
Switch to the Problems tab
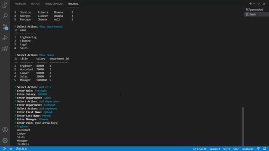click(20, 4)
